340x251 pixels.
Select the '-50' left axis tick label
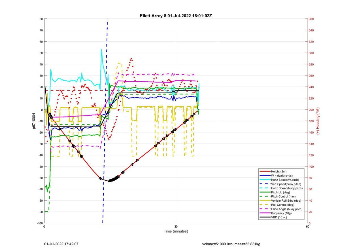pos(41,166)
